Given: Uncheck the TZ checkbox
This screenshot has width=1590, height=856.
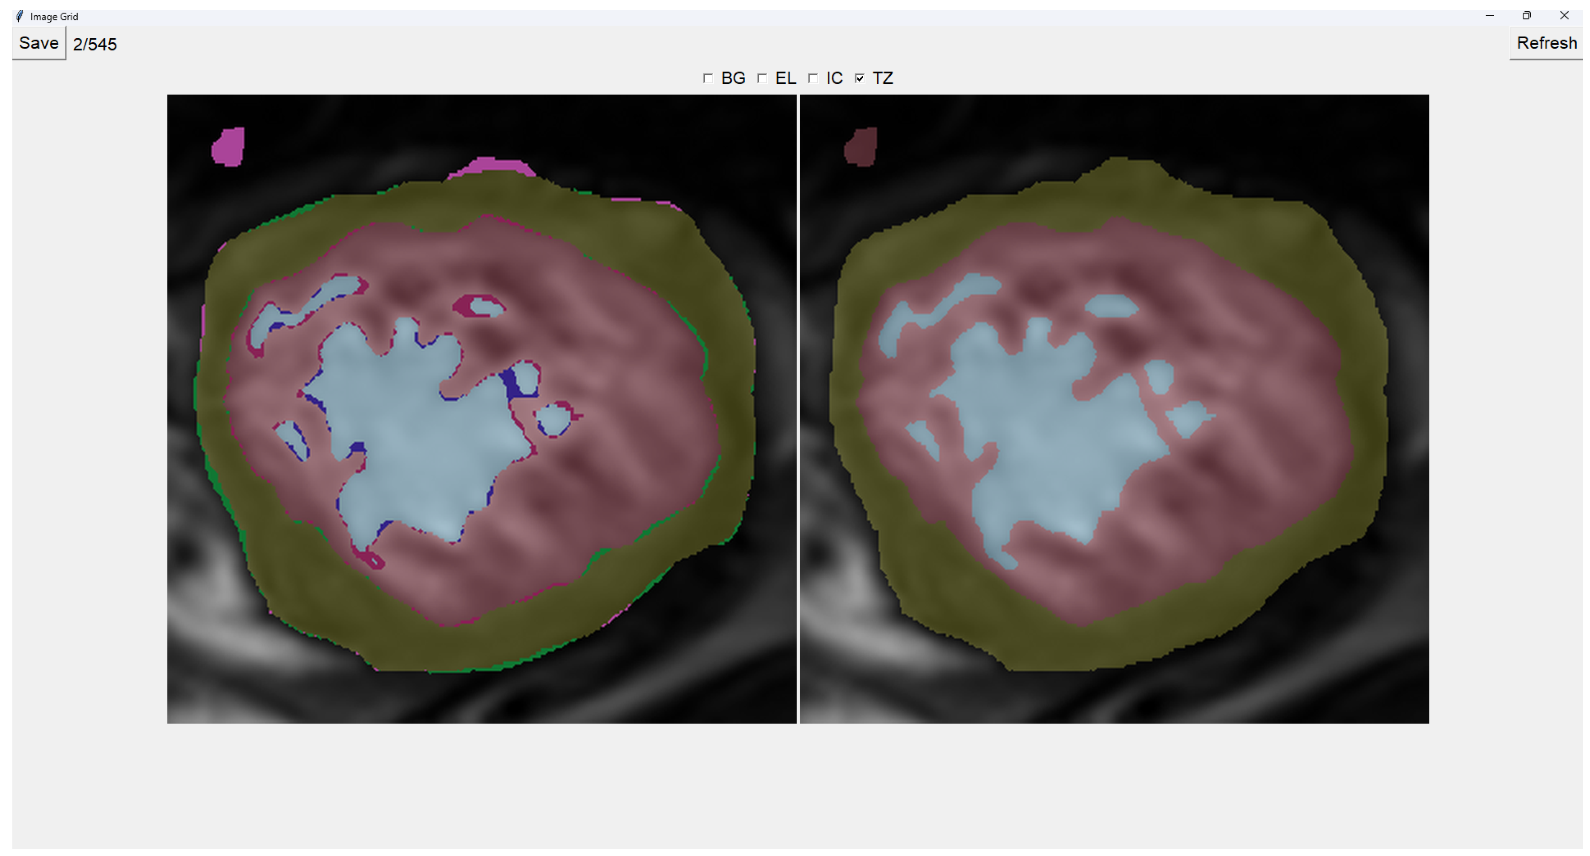Looking at the screenshot, I should pyautogui.click(x=859, y=78).
